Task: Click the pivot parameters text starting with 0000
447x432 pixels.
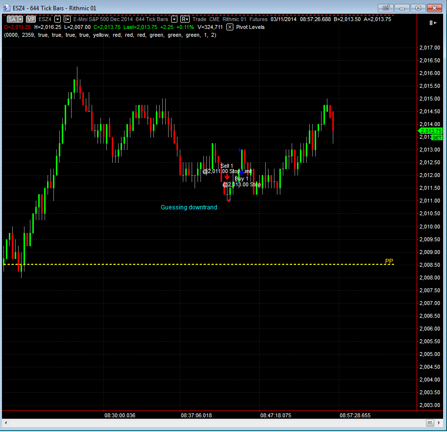Action: click(x=110, y=35)
